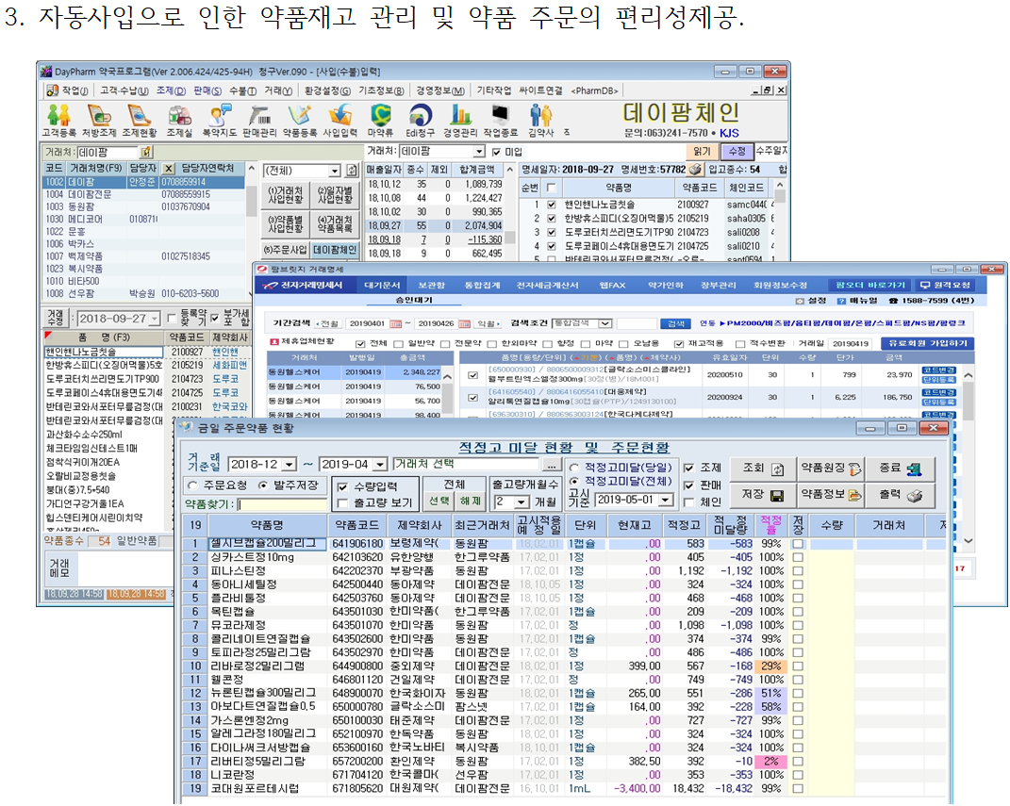
Task: Toggle the 수량입력 checkbox
Action: point(342,486)
